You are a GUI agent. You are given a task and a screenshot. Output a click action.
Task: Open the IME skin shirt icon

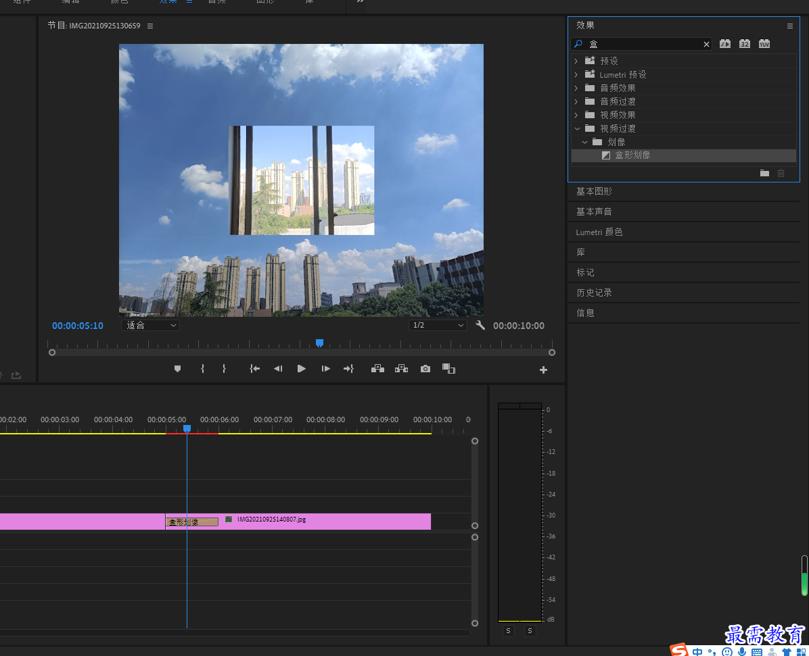pos(787,652)
